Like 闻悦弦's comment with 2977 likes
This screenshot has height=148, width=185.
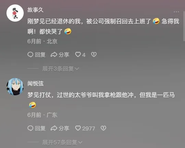(78, 128)
